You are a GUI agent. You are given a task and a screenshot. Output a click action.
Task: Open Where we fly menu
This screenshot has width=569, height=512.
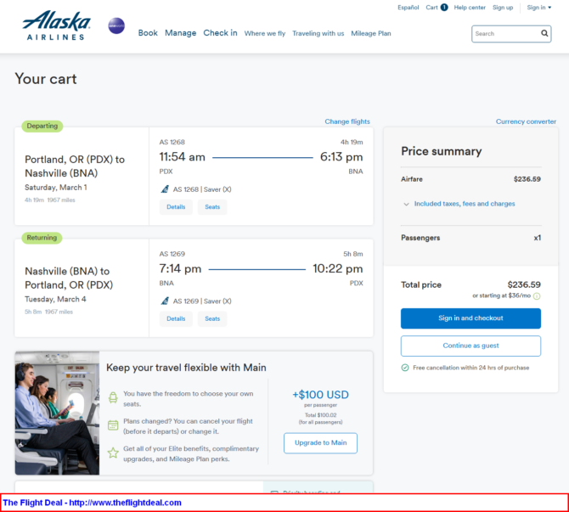pos(265,33)
